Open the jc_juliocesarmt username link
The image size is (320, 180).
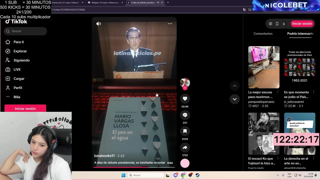click(x=294, y=102)
